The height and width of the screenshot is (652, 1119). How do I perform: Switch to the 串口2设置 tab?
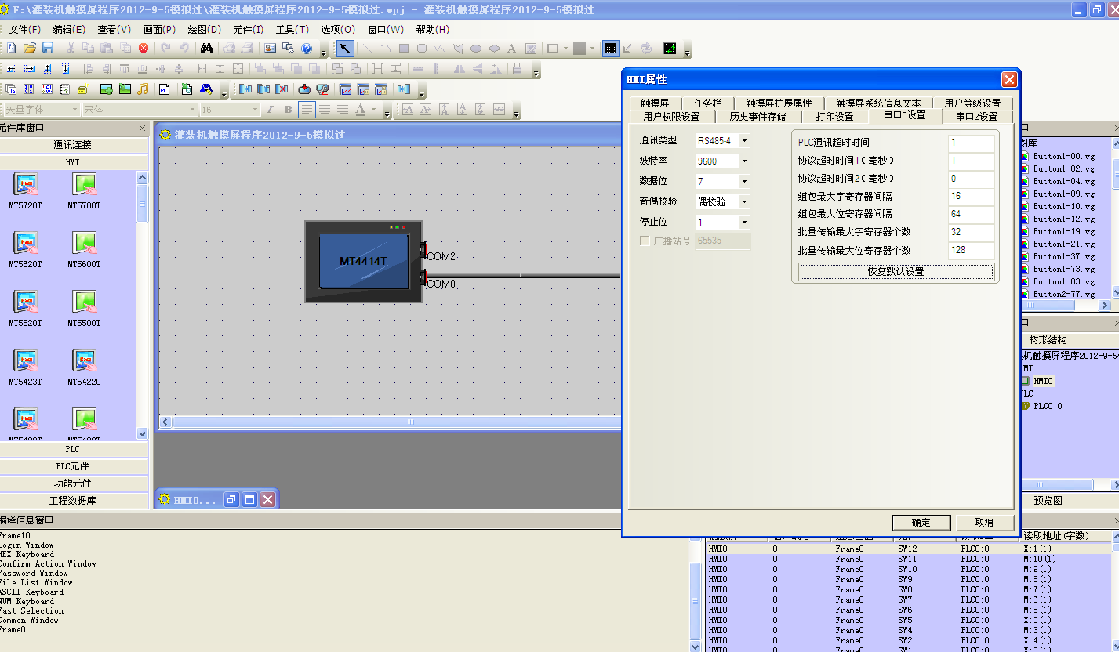pos(976,117)
